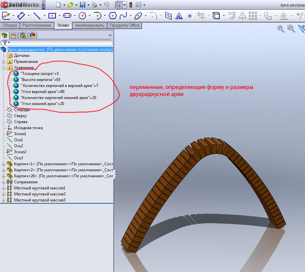Viewport: 305px width, 272px height.
Task: Expand the Сопряжения mates node
Action: tap(4, 182)
